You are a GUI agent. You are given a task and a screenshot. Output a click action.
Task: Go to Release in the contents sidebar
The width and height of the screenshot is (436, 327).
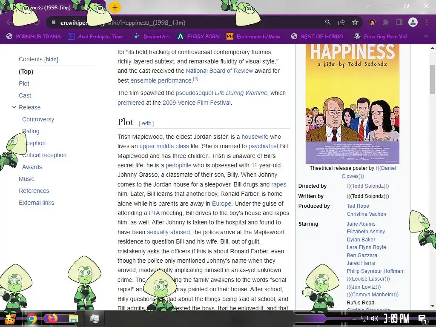point(29,107)
